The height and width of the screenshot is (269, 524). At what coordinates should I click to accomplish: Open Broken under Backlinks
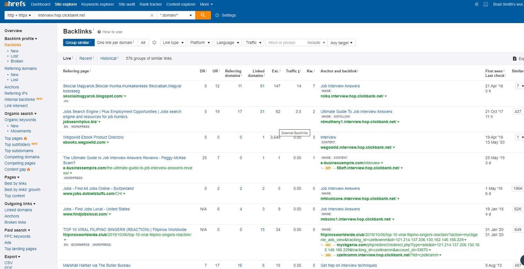(17, 61)
